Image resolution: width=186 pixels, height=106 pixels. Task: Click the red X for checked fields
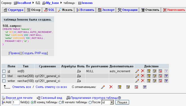pos(111,87)
